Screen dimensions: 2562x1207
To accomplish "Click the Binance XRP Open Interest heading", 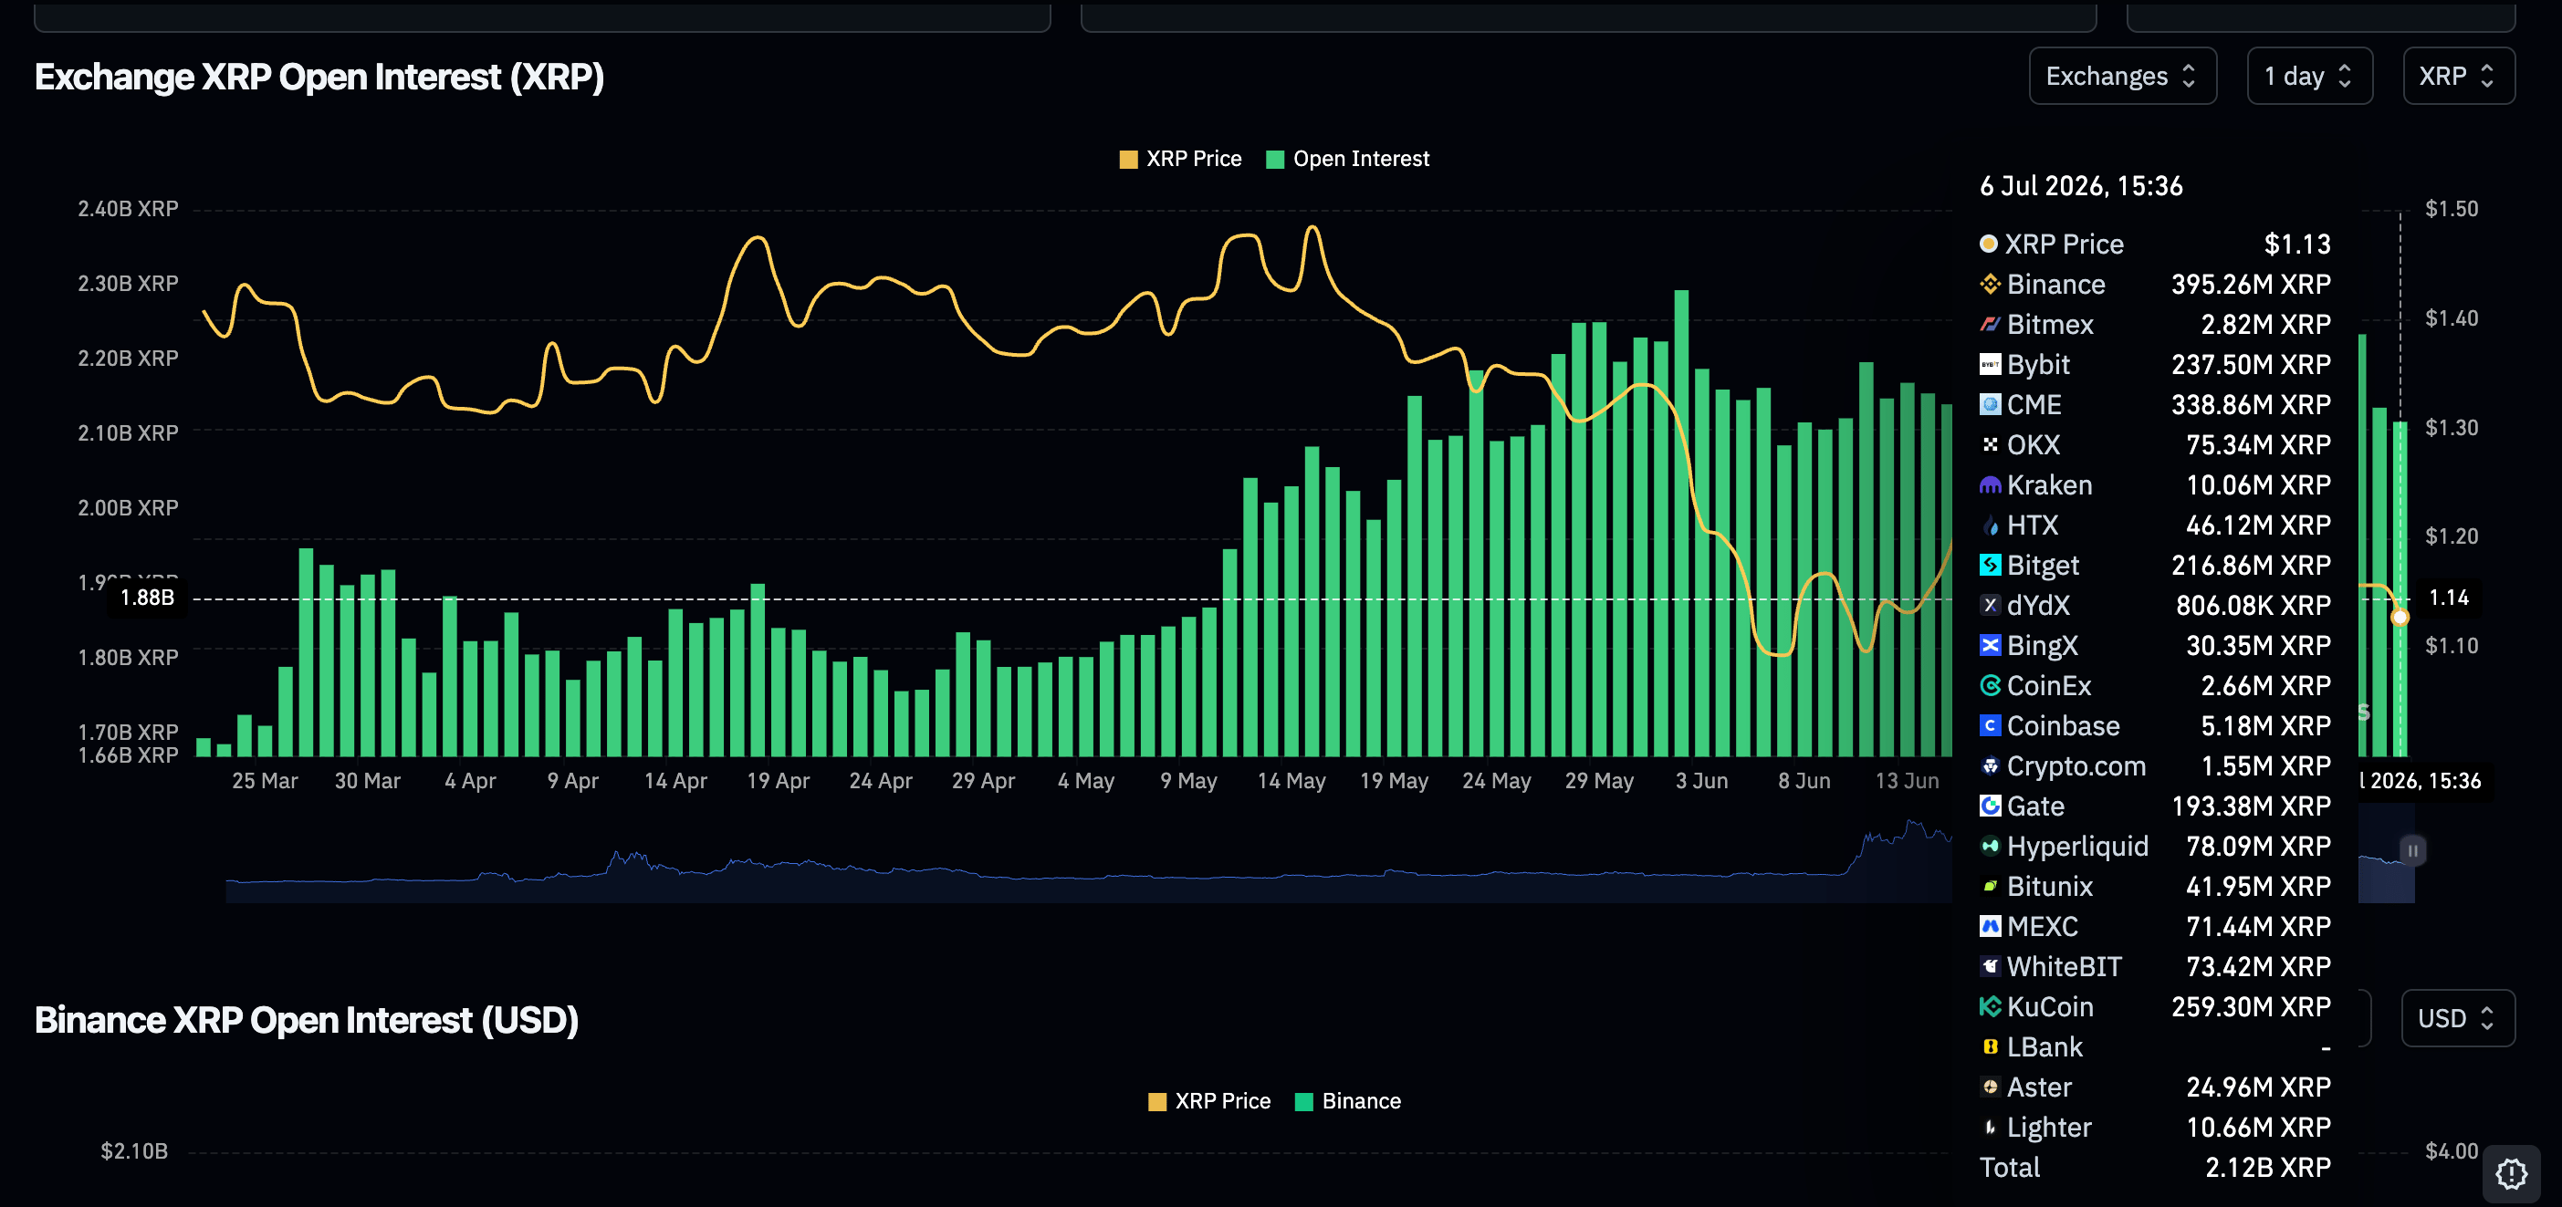I will [x=307, y=1020].
